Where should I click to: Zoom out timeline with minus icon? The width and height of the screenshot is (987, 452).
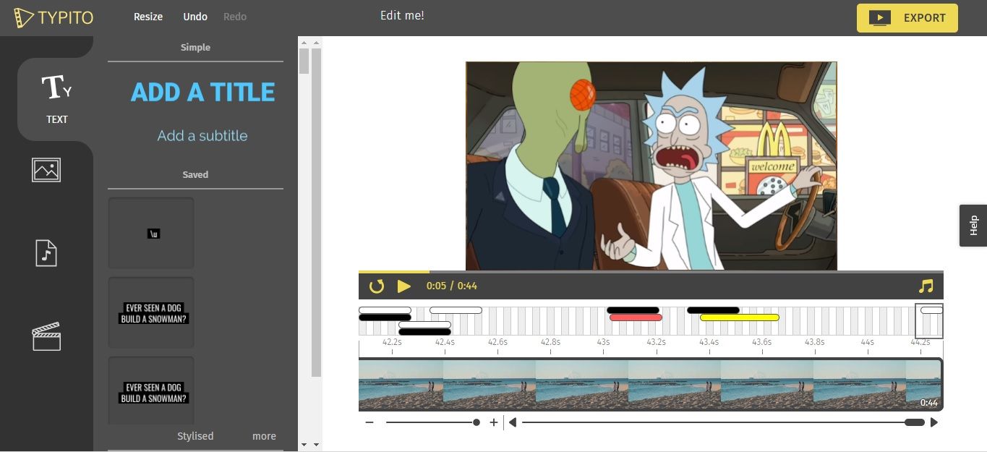(x=369, y=422)
